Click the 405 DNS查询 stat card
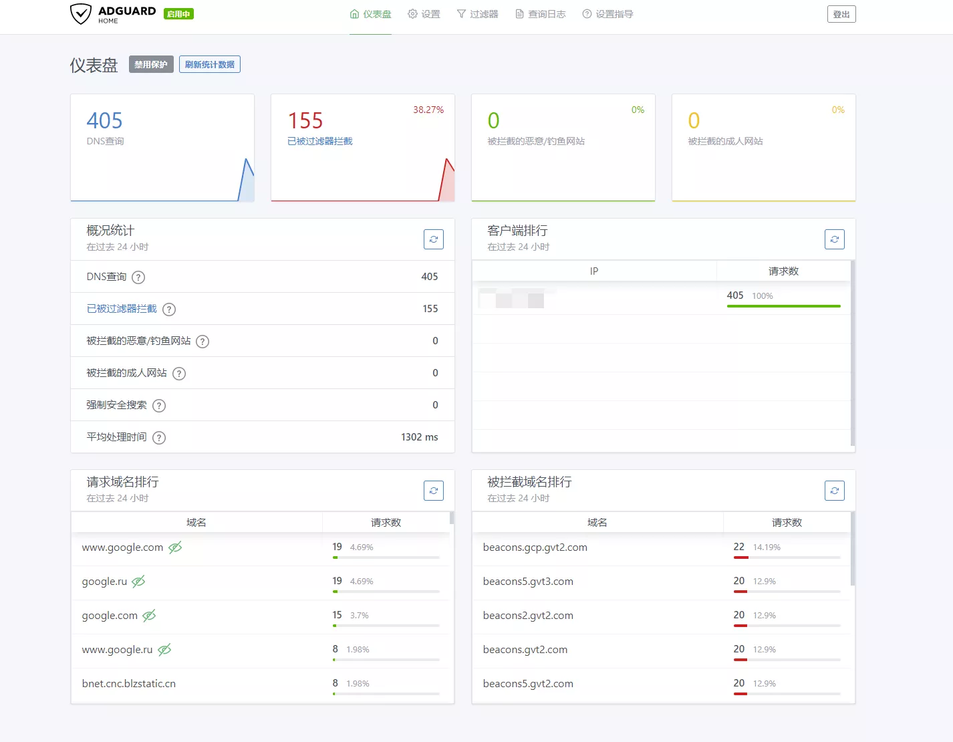 coord(162,148)
